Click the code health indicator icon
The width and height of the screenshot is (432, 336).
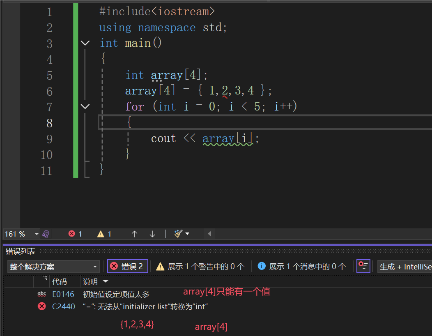(46, 234)
